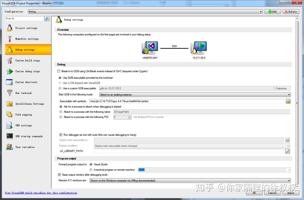Image resolution: width=304 pixels, height=200 pixels.
Task: Open Project settings page
Action: tap(28, 28)
